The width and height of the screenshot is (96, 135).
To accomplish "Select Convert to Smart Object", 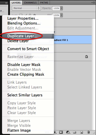I will click(x=28, y=49).
